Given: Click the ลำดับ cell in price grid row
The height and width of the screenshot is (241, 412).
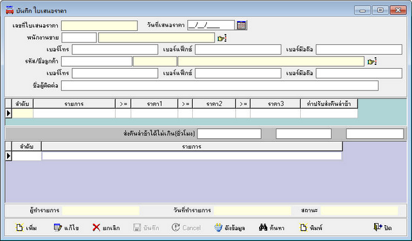Looking at the screenshot, I should [x=22, y=113].
